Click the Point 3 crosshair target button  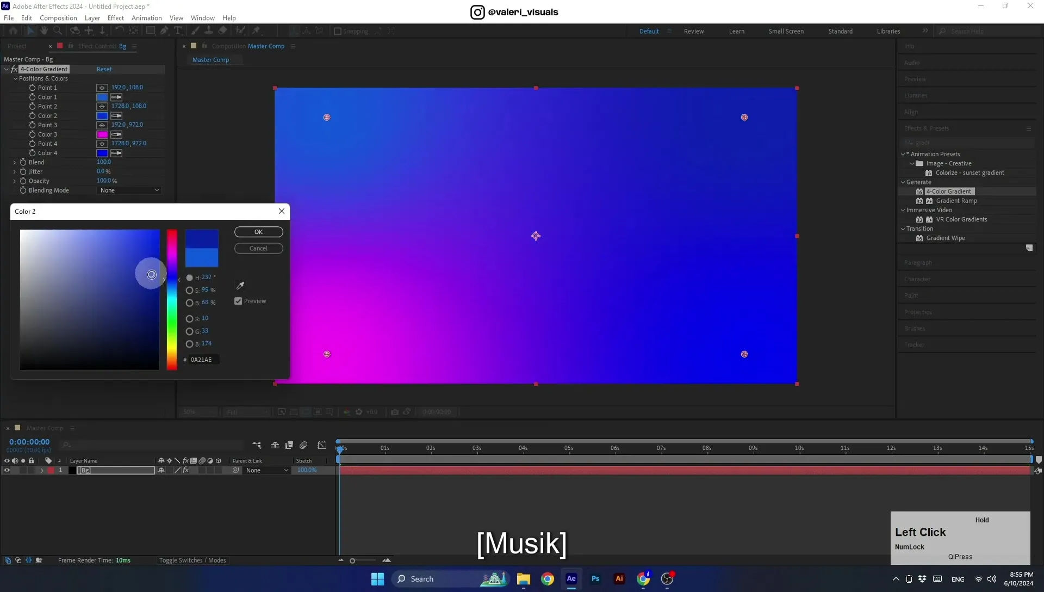click(102, 125)
